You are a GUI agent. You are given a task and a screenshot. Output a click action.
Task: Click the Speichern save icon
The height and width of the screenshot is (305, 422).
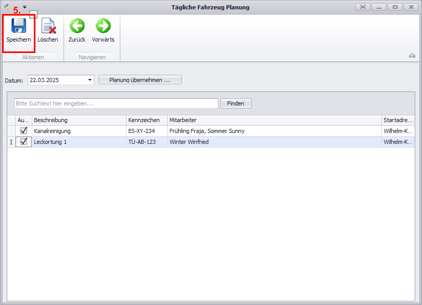pyautogui.click(x=19, y=26)
